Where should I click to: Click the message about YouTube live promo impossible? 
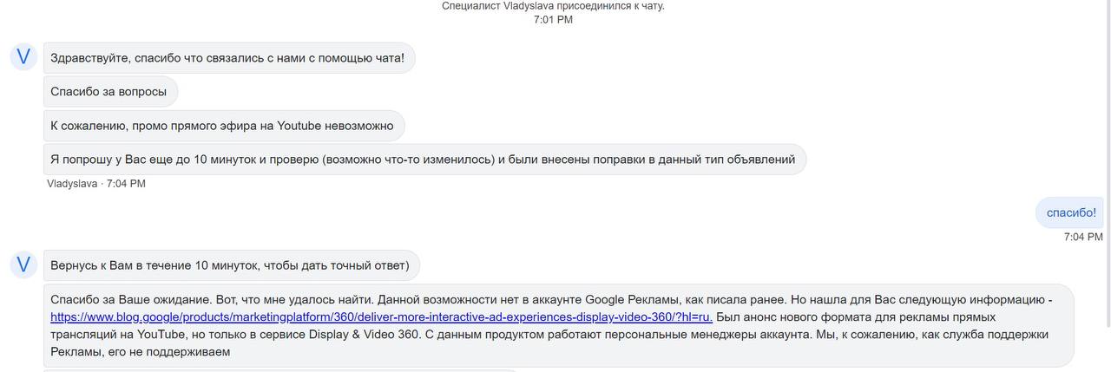(224, 126)
